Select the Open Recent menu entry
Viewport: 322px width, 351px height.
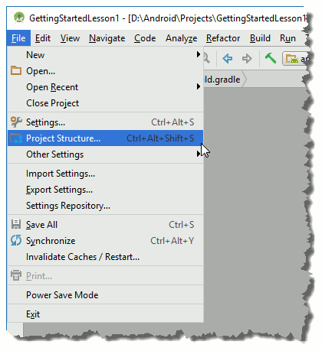click(x=105, y=87)
